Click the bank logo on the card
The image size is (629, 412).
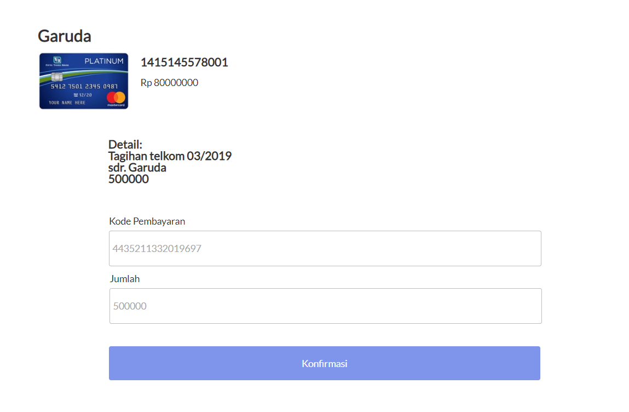coord(57,61)
